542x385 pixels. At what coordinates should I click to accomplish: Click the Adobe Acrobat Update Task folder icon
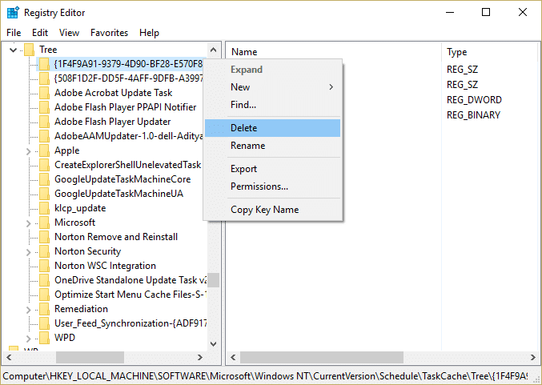44,93
